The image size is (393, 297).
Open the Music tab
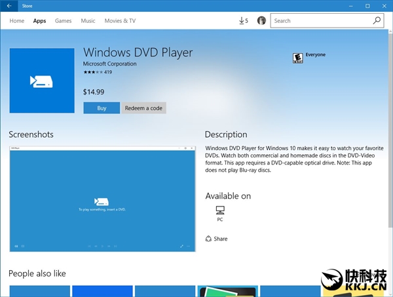pyautogui.click(x=88, y=21)
